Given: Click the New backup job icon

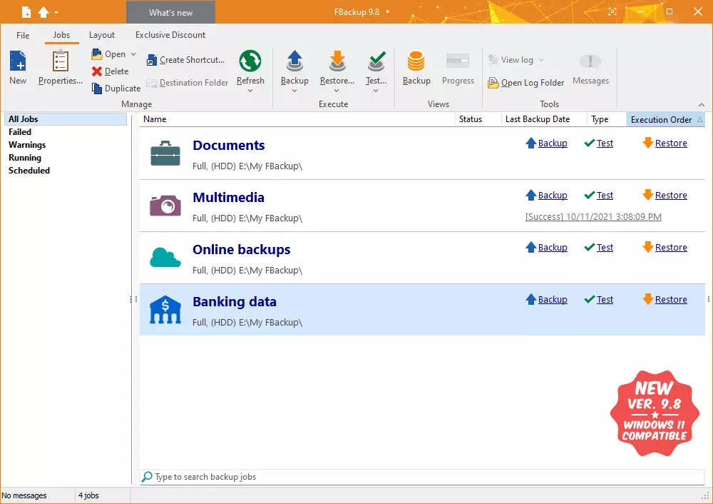Looking at the screenshot, I should (x=18, y=61).
